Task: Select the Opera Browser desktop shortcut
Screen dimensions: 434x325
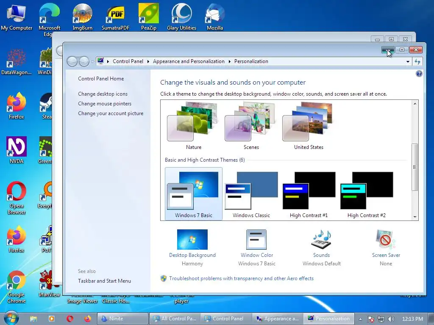Action: 17,198
